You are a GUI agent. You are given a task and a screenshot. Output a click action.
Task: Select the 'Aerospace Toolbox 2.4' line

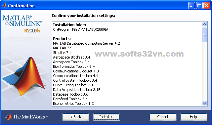click(x=71, y=62)
